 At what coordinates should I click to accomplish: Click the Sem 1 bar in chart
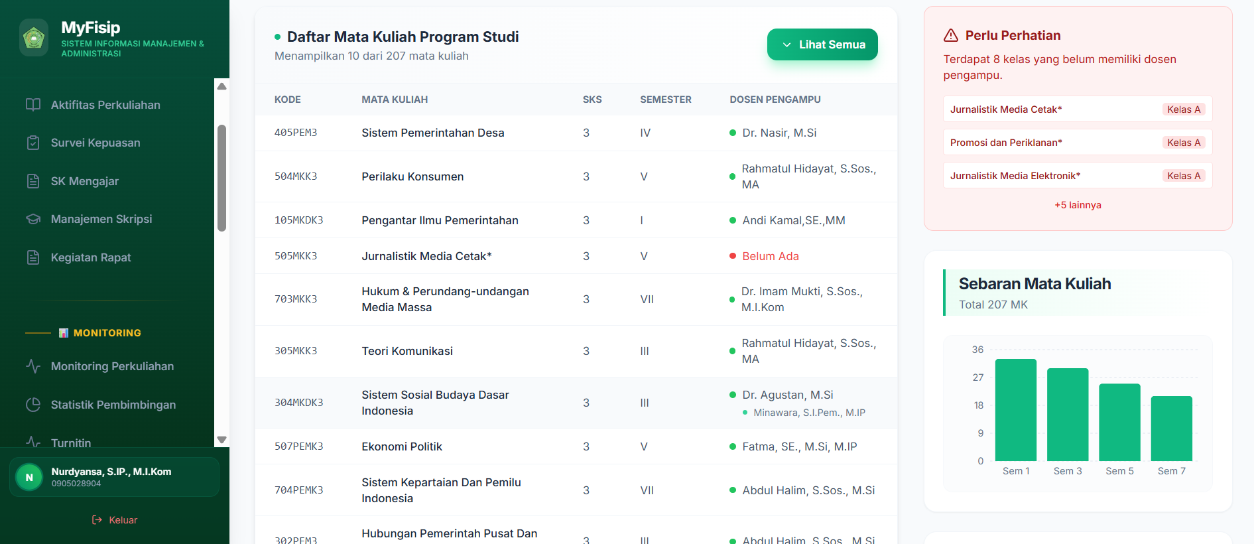click(1015, 410)
